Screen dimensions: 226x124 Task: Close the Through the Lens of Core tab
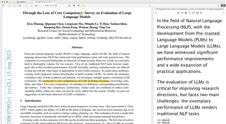coord(55,2)
